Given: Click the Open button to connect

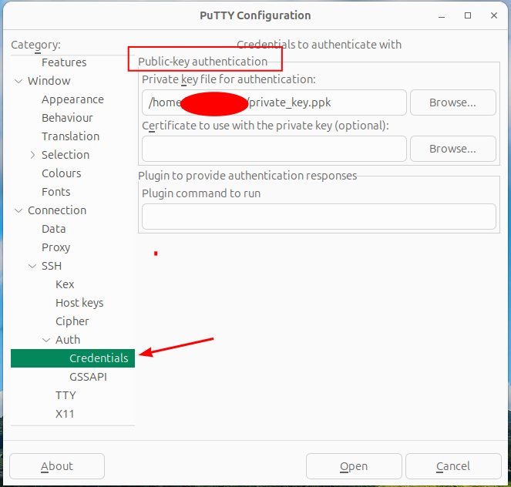Looking at the screenshot, I should point(354,466).
